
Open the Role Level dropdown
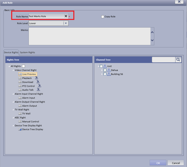pos(66,23)
